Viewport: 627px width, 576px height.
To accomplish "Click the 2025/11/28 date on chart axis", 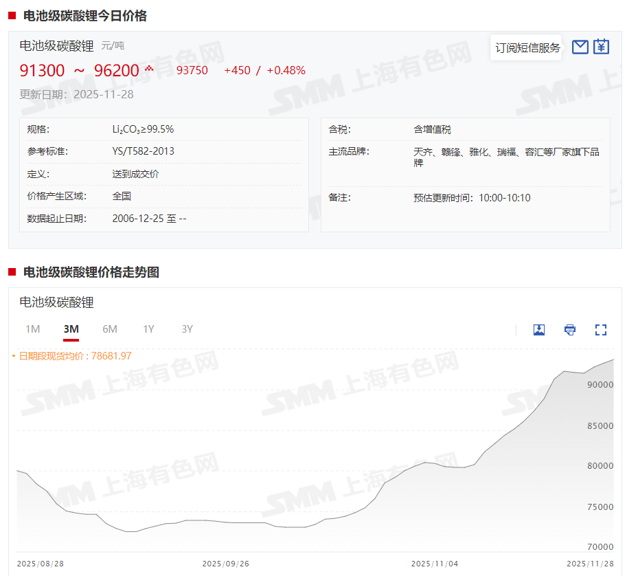I will point(590,564).
